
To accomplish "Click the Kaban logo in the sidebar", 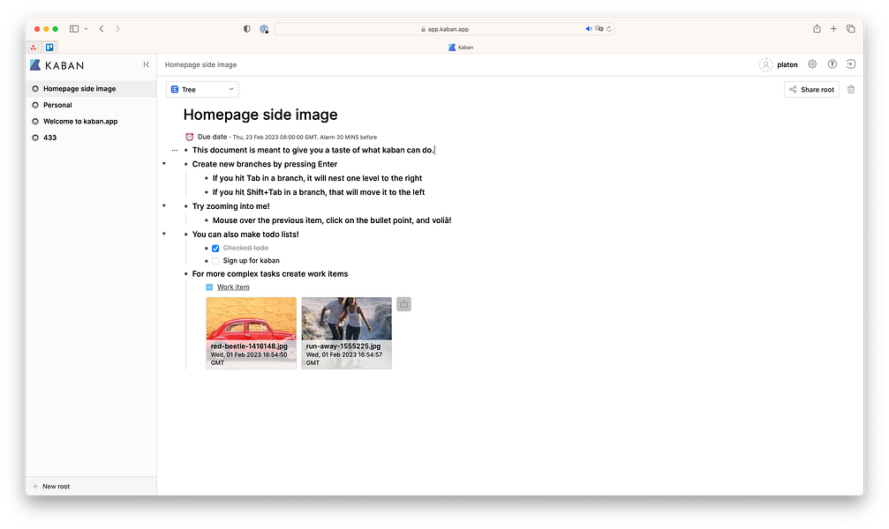I will 57,65.
